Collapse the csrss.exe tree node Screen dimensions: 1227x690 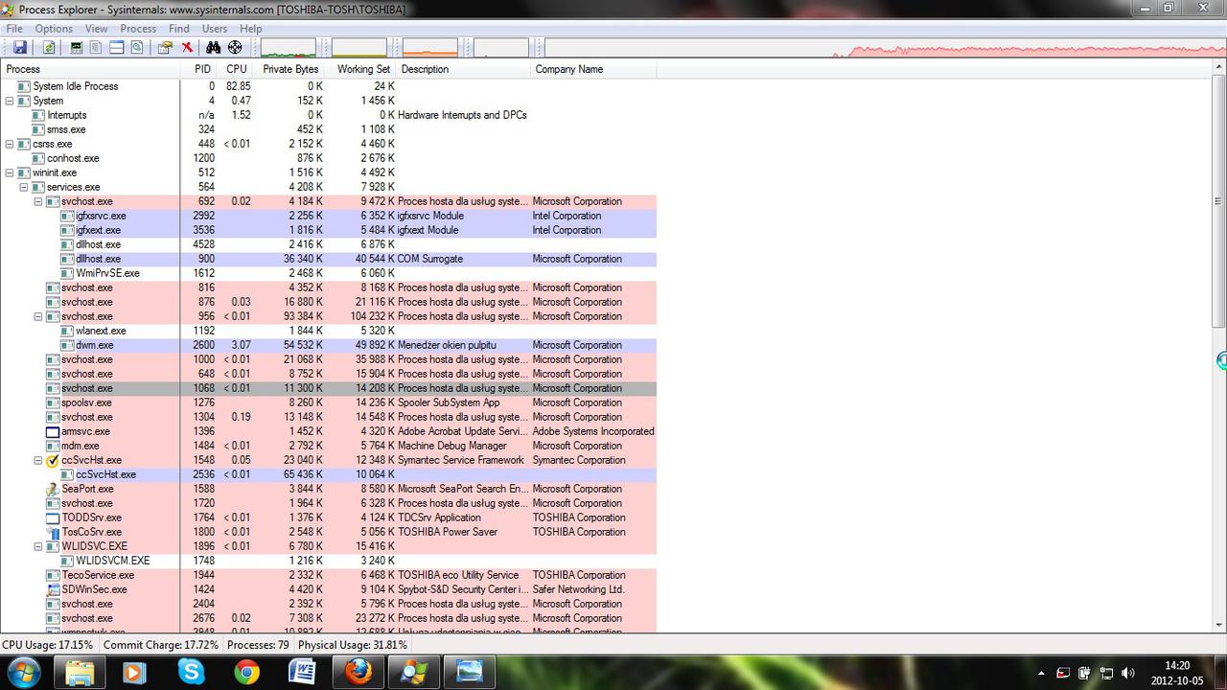click(10, 144)
